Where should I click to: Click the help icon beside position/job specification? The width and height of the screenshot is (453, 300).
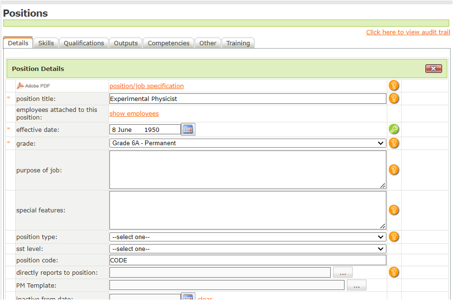click(394, 86)
